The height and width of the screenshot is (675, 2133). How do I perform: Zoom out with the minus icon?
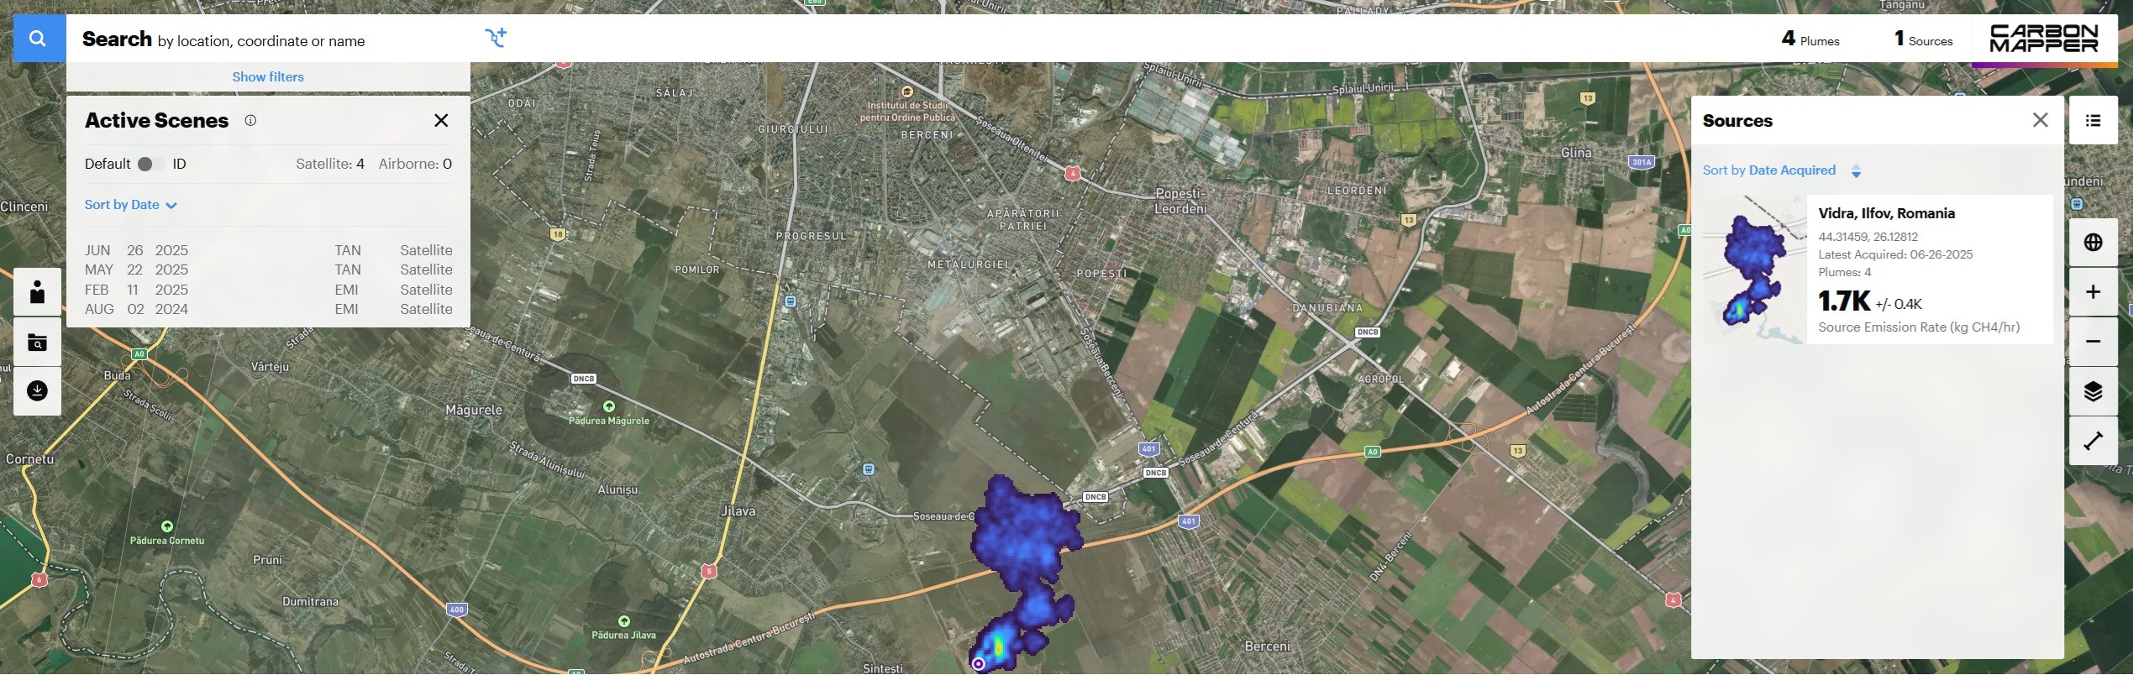[2093, 341]
